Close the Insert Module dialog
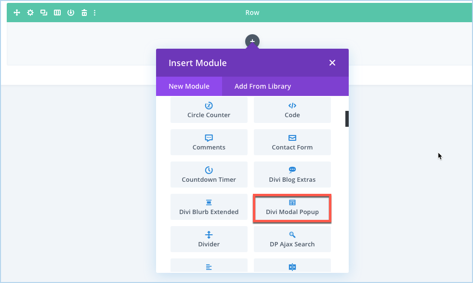 332,63
